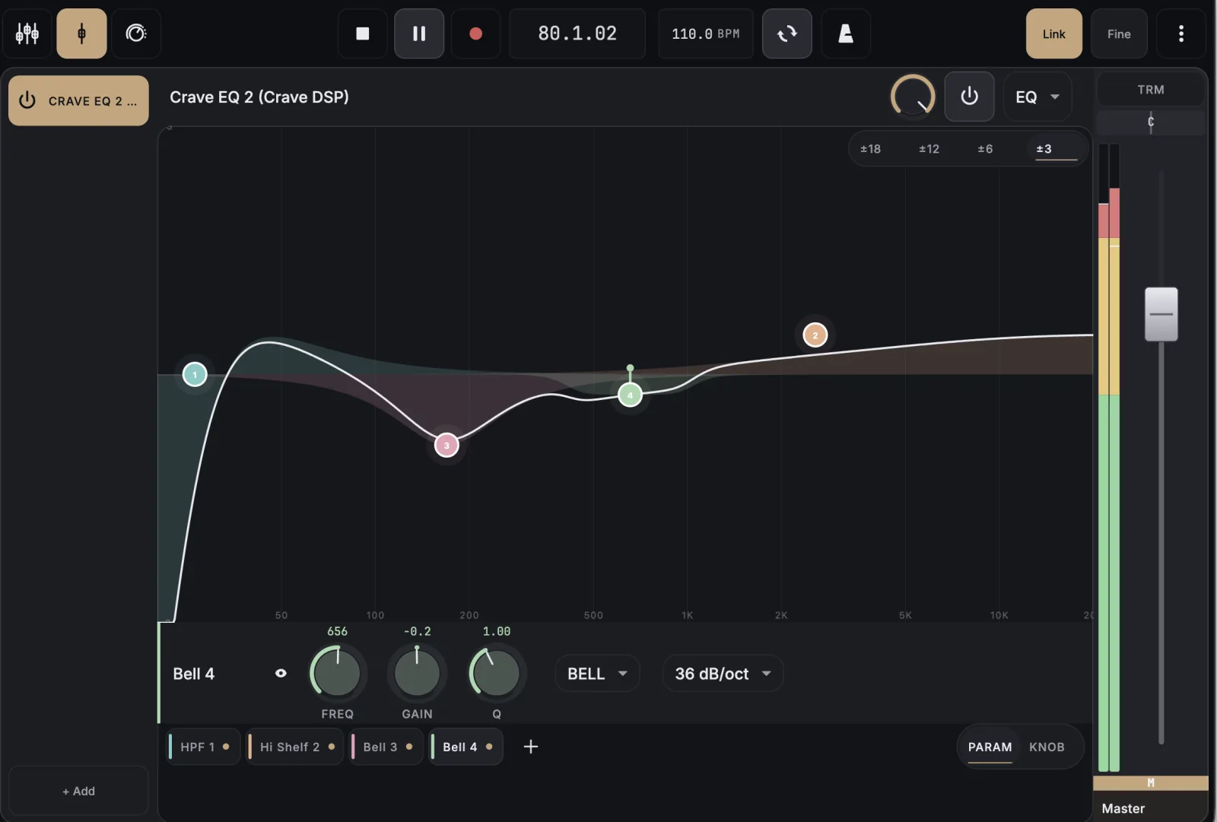This screenshot has height=822, width=1217.
Task: Select green EQ node 4
Action: coord(630,395)
